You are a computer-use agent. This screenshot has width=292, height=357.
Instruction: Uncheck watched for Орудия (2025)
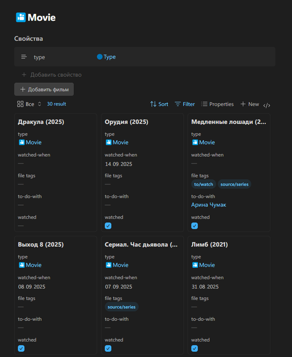(108, 226)
